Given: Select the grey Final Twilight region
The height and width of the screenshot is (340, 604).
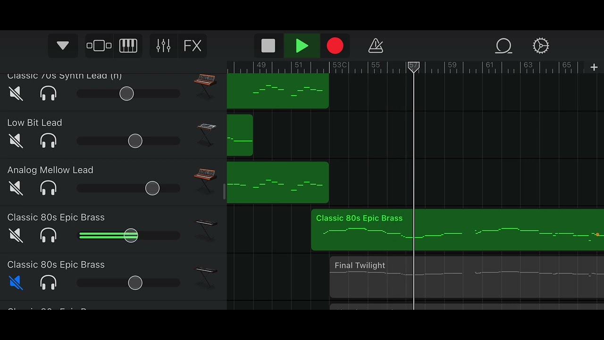Looking at the screenshot, I should tap(467, 277).
